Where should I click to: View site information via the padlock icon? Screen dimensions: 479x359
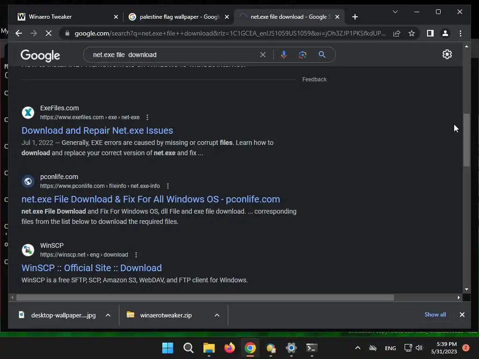point(67,33)
